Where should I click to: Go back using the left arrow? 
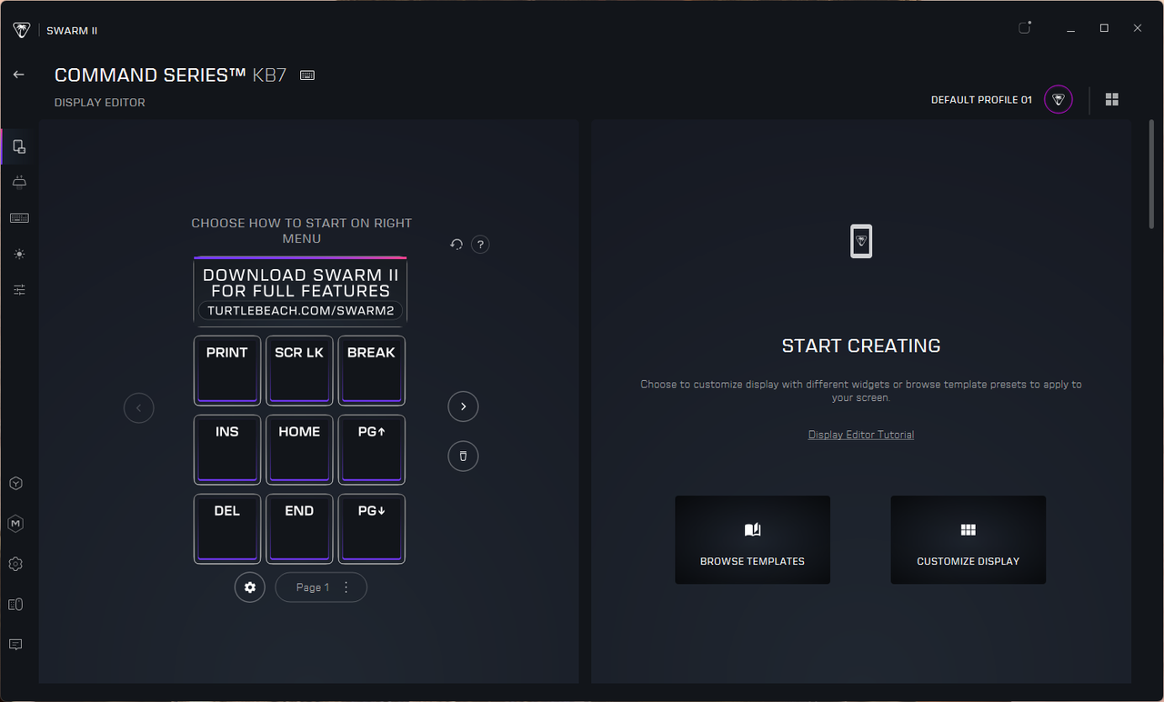18,75
